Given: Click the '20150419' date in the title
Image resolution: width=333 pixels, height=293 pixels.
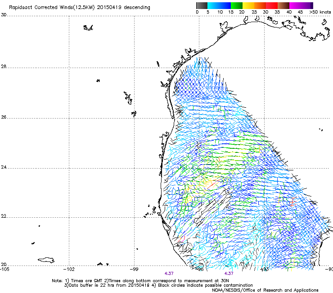Looking at the screenshot, I should [109, 8].
